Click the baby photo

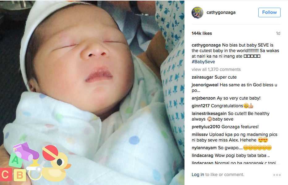[92, 92]
